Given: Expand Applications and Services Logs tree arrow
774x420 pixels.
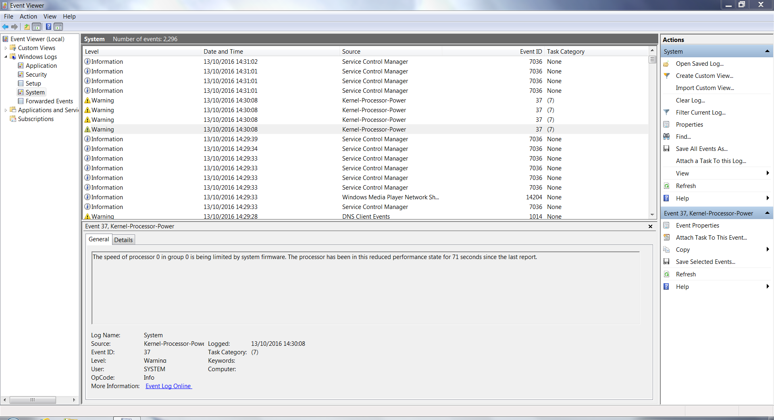Looking at the screenshot, I should pyautogui.click(x=6, y=110).
